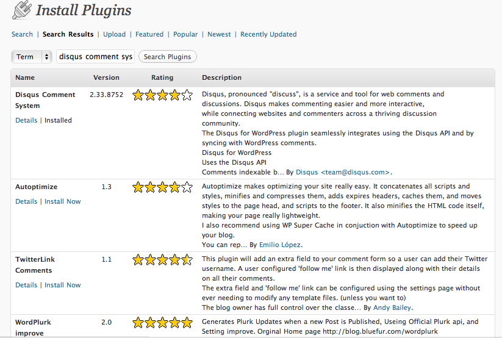Click the star rating for Disqus Comment System
Viewport: 502px width, 338px height.
coord(162,95)
